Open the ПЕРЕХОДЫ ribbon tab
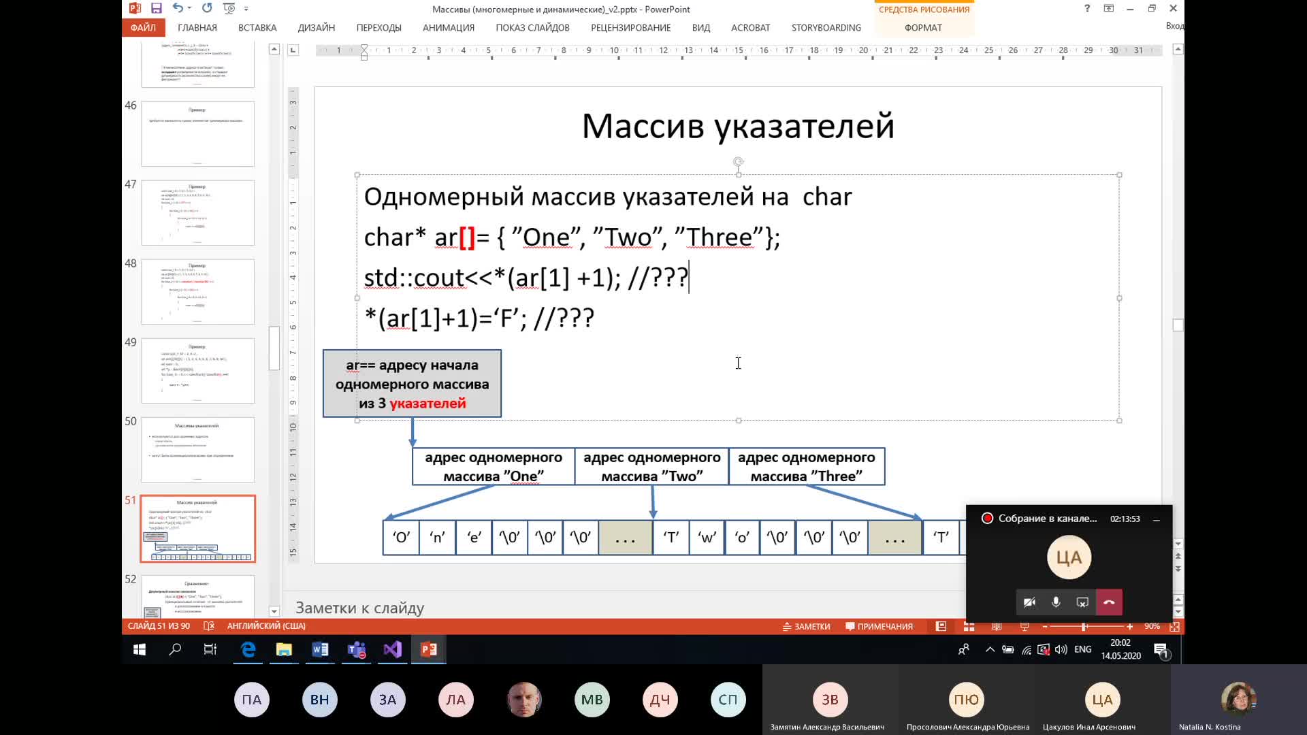Screen dimensions: 1307x735 [x=378, y=27]
